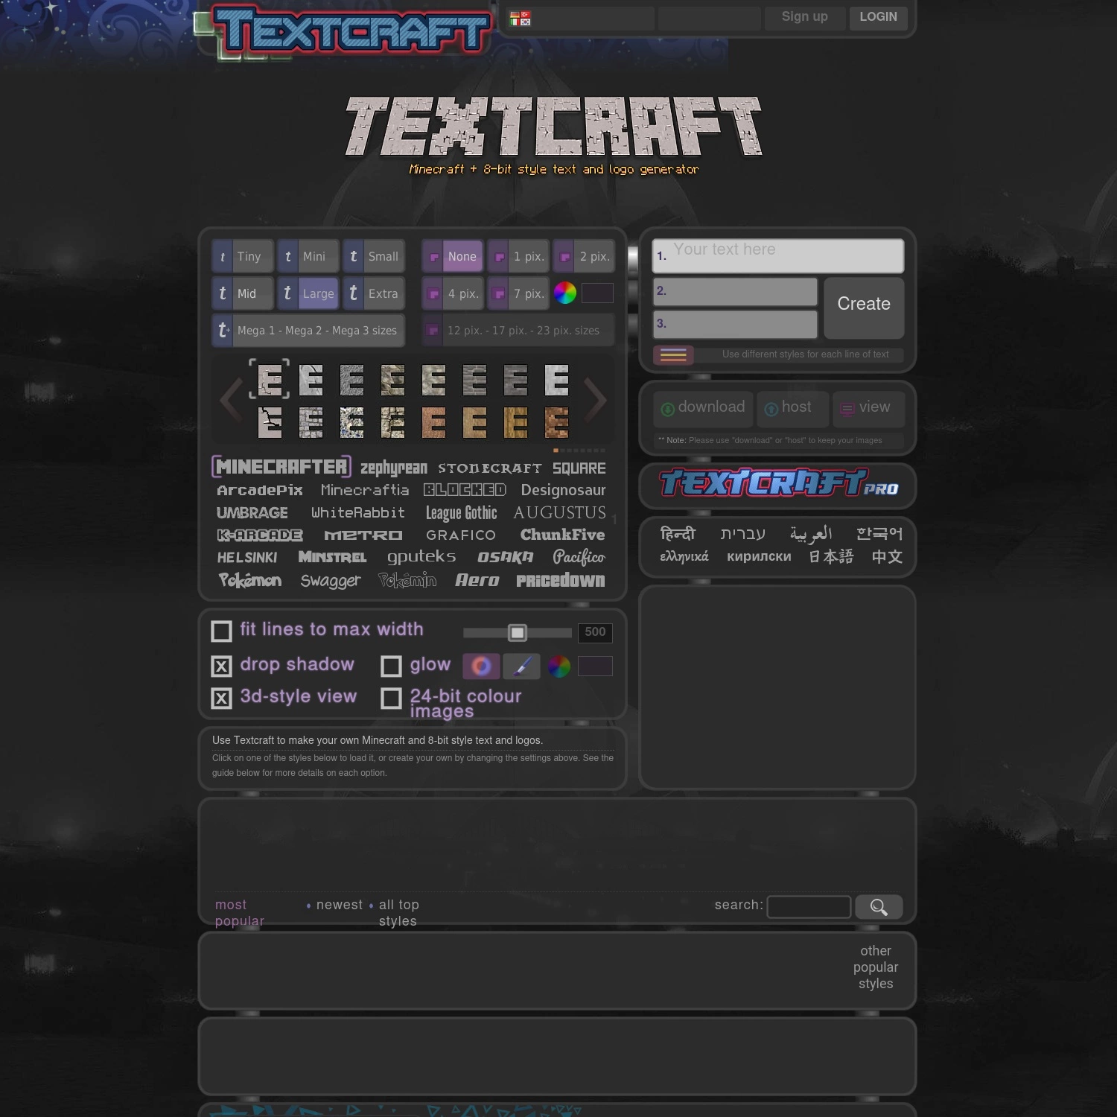This screenshot has height=1117, width=1117.
Task: Click text line 1 input field
Action: (x=778, y=256)
